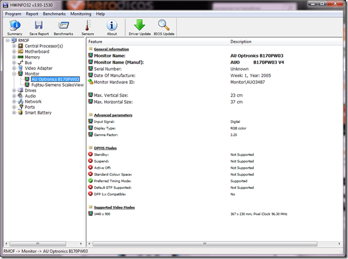Click the Bus tree icon
The height and width of the screenshot is (259, 348).
(21, 63)
